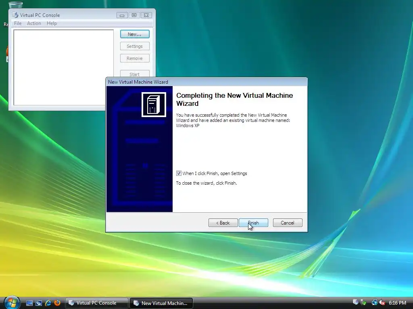This screenshot has height=309, width=413.
Task: Click the wizard computer tower graphic
Action: point(154,105)
